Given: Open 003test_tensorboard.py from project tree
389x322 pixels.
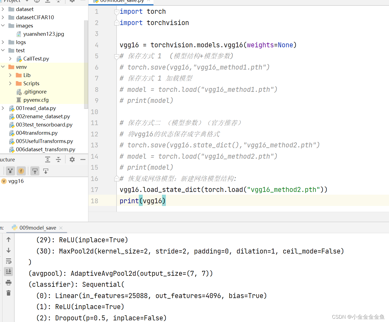Looking at the screenshot, I should (x=44, y=125).
